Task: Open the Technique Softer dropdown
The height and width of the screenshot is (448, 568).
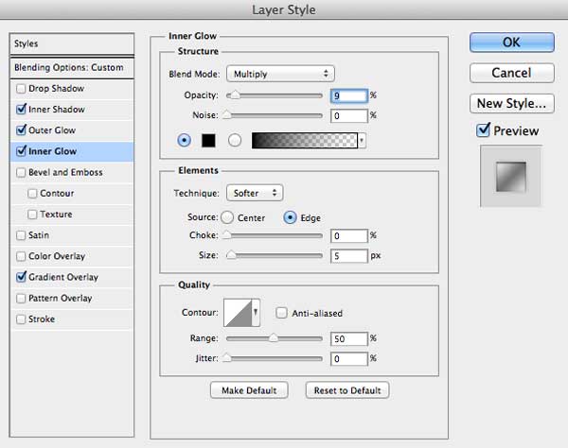Action: (255, 193)
